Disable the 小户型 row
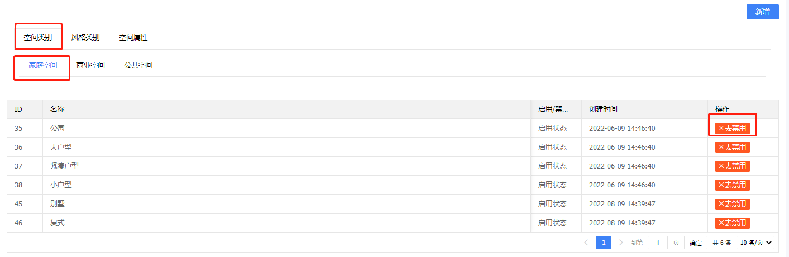This screenshot has width=789, height=257. pos(732,185)
